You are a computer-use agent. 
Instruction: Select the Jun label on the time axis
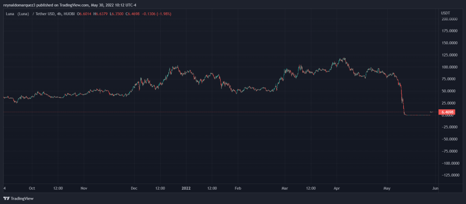click(434, 188)
